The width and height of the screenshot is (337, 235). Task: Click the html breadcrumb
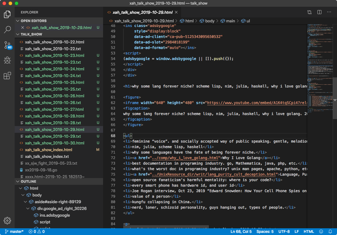[x=187, y=21]
